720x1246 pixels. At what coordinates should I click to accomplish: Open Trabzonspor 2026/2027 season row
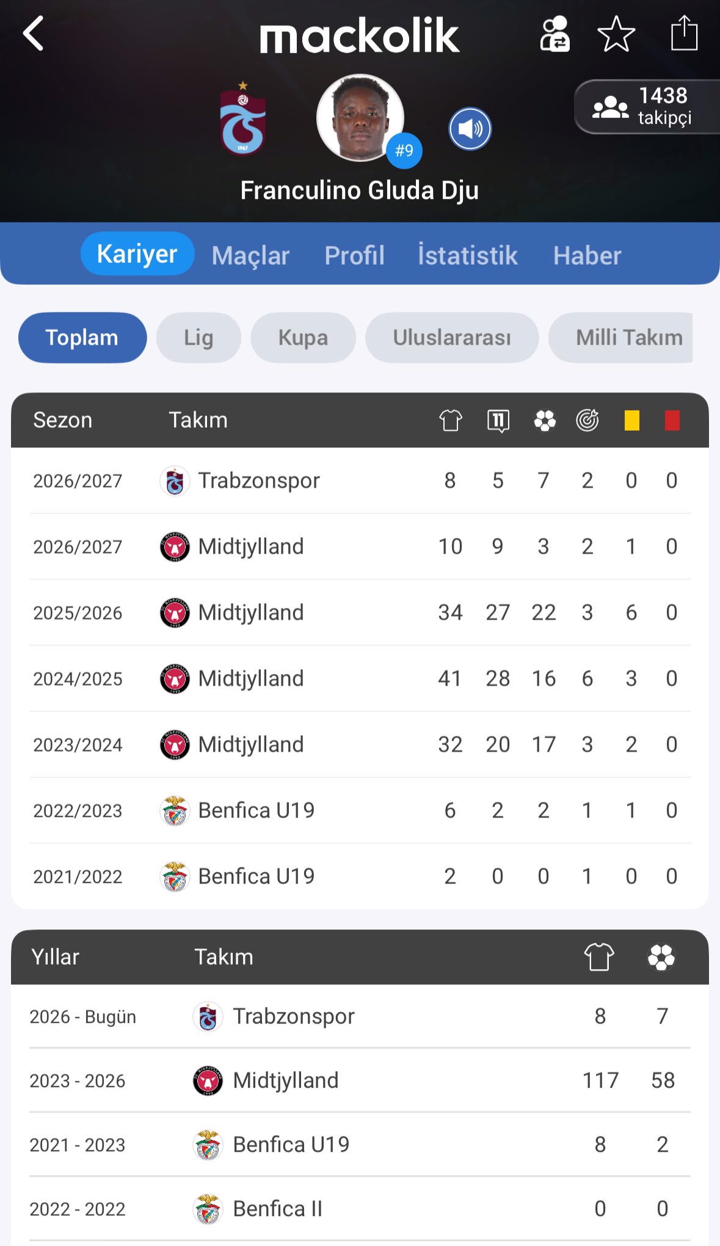coord(360,481)
